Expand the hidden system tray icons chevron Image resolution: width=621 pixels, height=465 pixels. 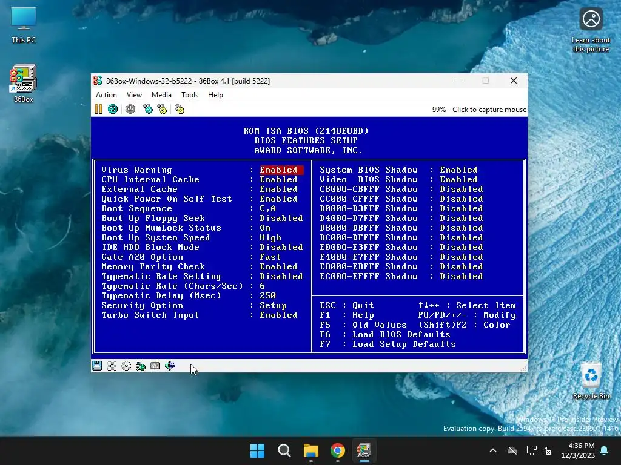pos(493,450)
